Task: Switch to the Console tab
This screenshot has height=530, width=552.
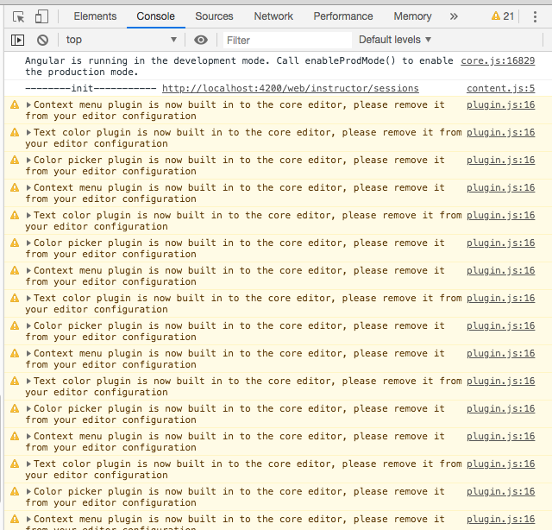Action: pos(155,16)
